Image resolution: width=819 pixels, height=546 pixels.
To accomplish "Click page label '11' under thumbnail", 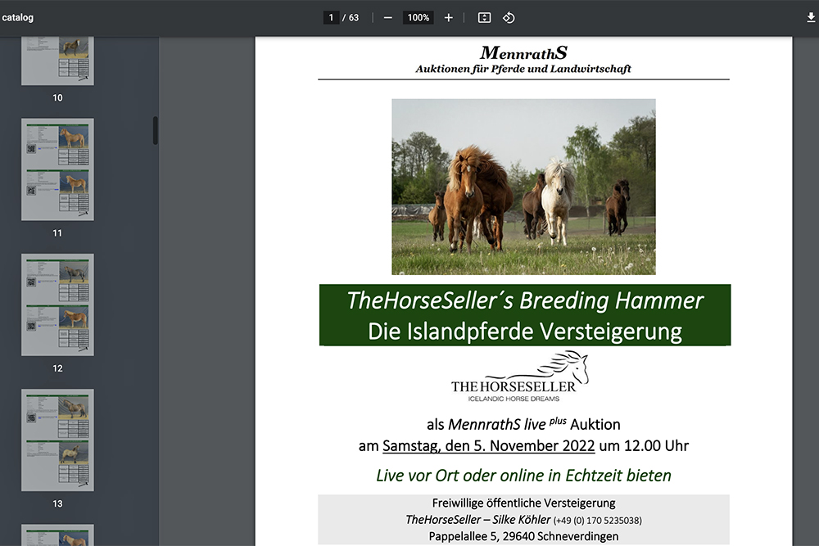I will (x=57, y=233).
